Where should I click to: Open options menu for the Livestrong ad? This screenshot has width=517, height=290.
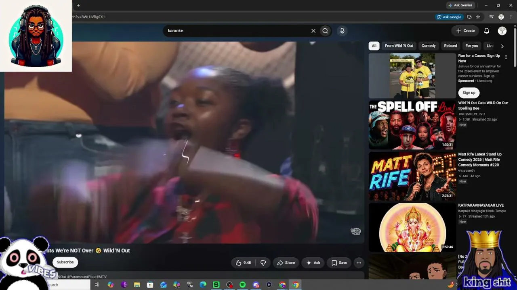[x=506, y=57]
